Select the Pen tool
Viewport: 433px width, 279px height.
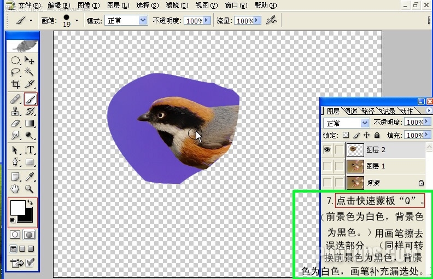pos(15,162)
